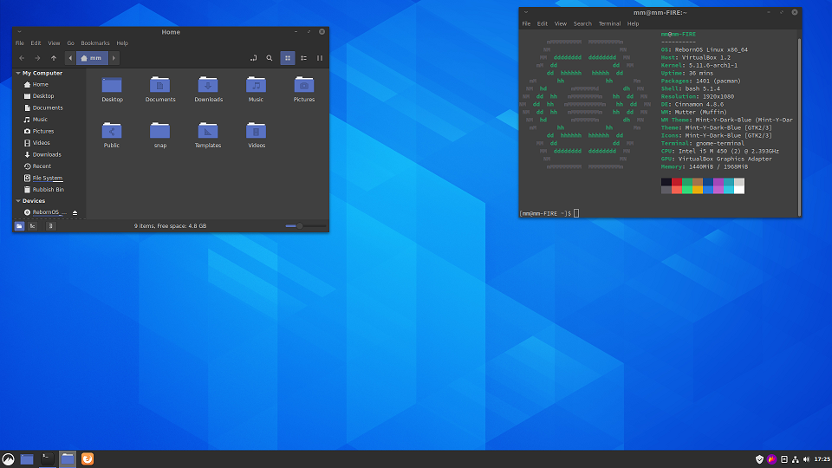Launch the orange browser icon in taskbar
The width and height of the screenshot is (832, 468).
point(88,459)
